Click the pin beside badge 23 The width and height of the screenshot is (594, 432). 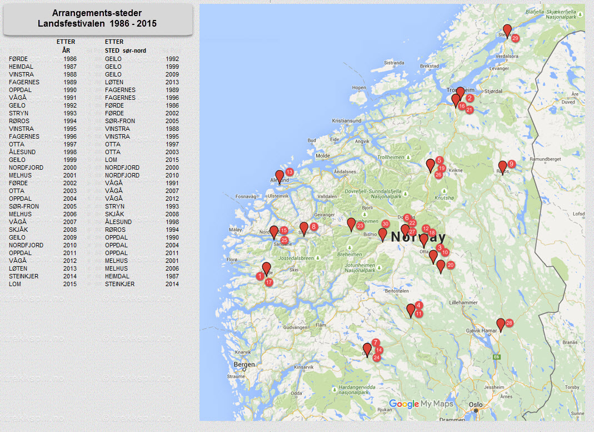351,224
